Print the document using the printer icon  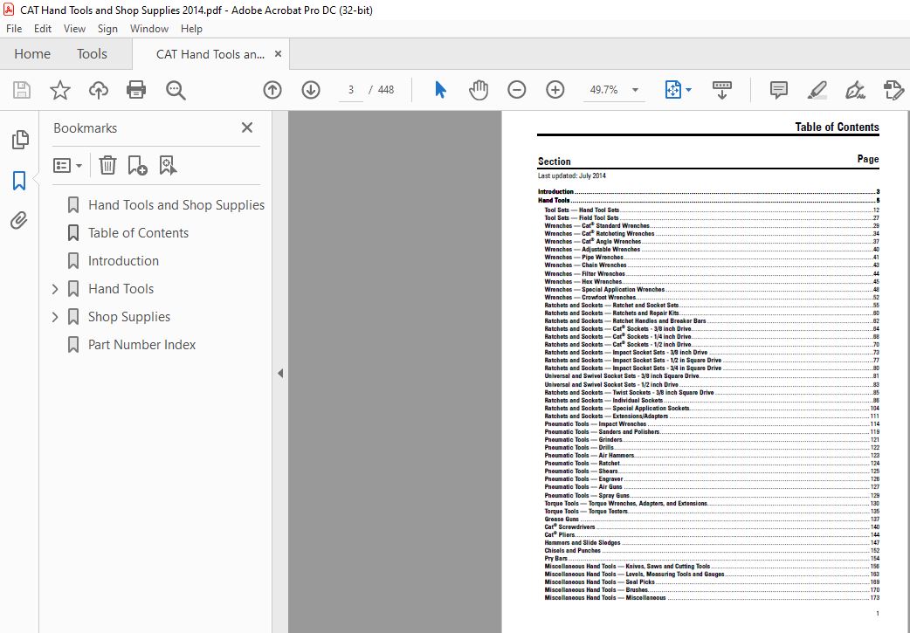click(136, 90)
